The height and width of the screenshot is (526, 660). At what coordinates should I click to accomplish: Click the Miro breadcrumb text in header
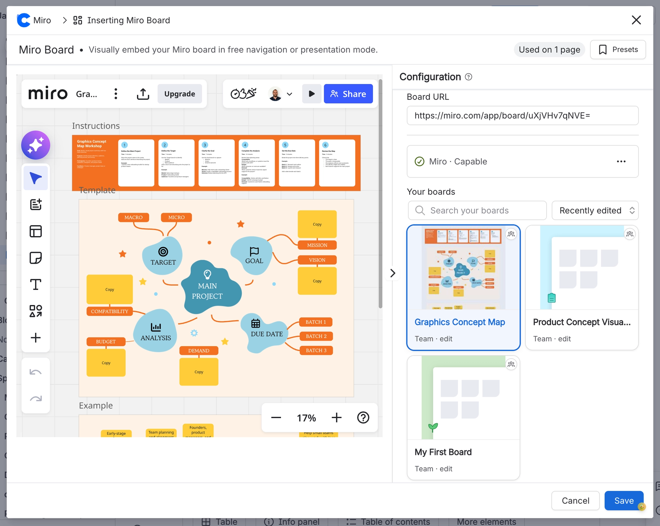[x=42, y=20]
